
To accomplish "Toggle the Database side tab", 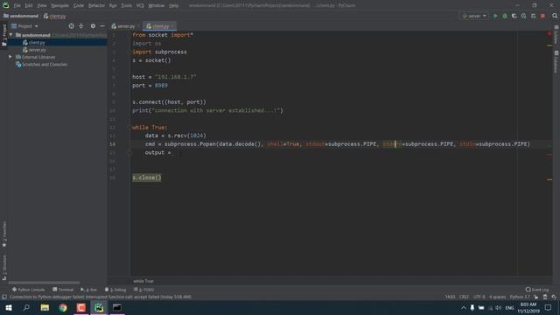I will tap(556, 62).
